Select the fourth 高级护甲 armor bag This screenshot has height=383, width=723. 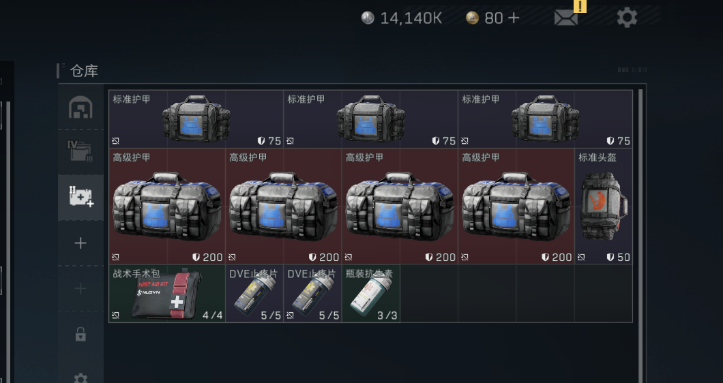click(516, 206)
